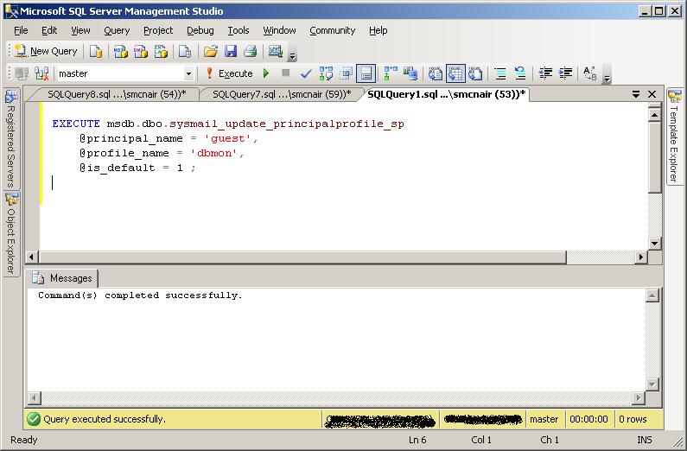Open the File menu
687x451 pixels.
[x=21, y=30]
